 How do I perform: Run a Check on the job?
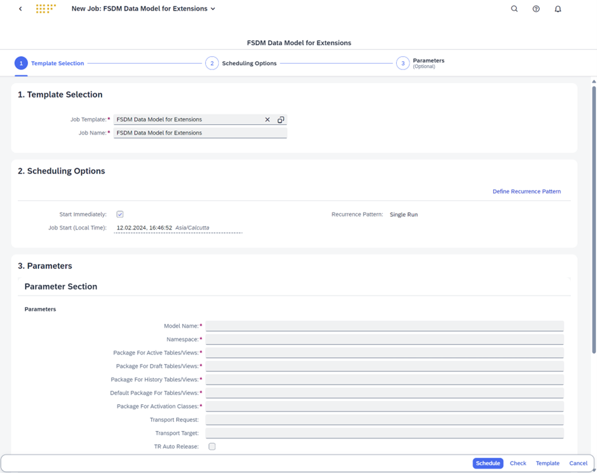pyautogui.click(x=517, y=463)
